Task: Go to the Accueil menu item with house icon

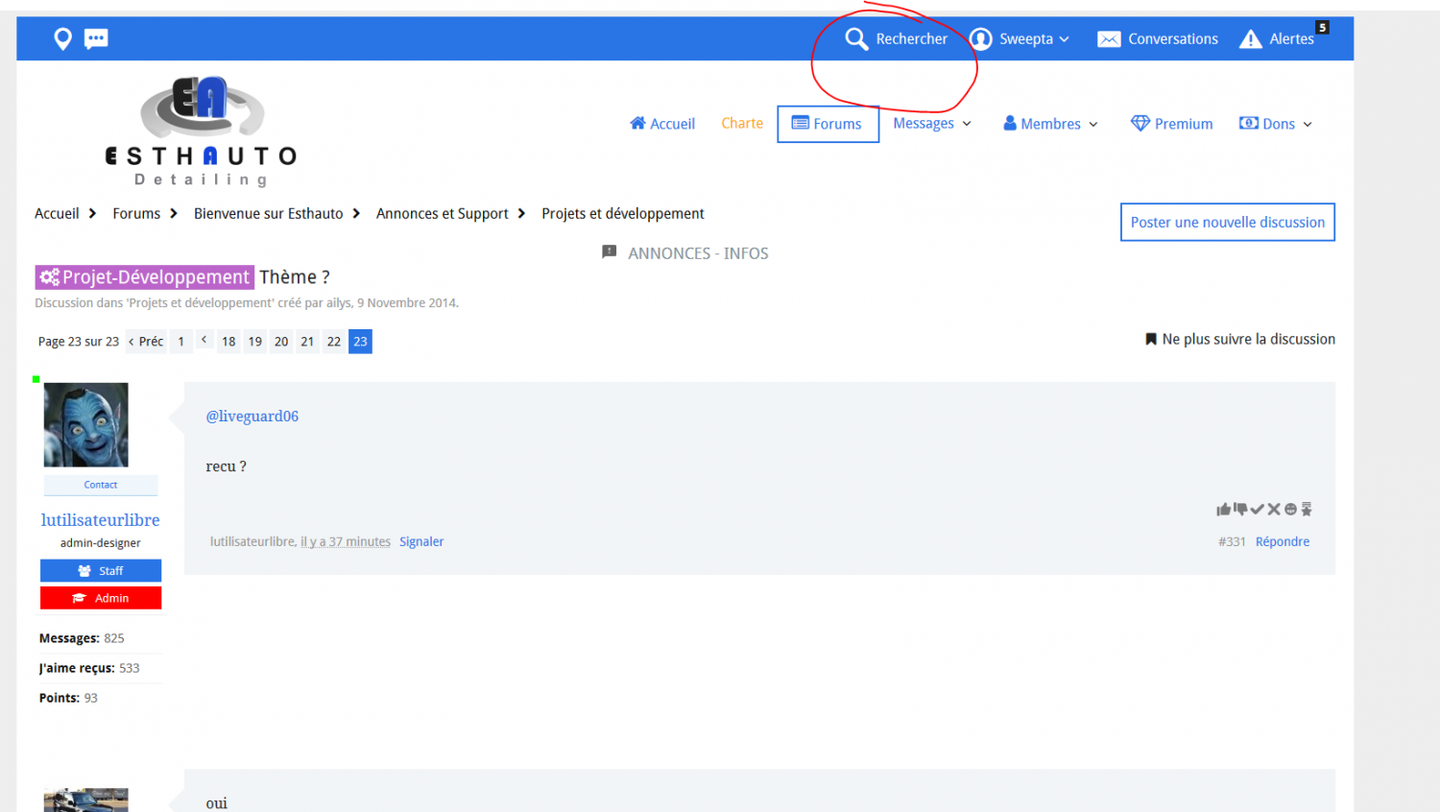Action: pyautogui.click(x=662, y=124)
